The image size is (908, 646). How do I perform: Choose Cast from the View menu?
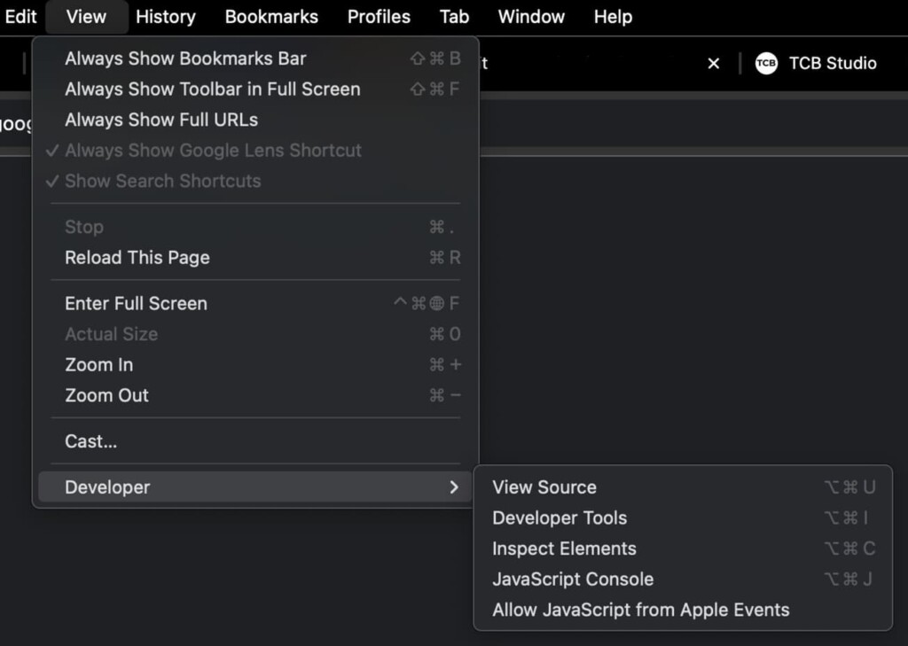coord(90,441)
